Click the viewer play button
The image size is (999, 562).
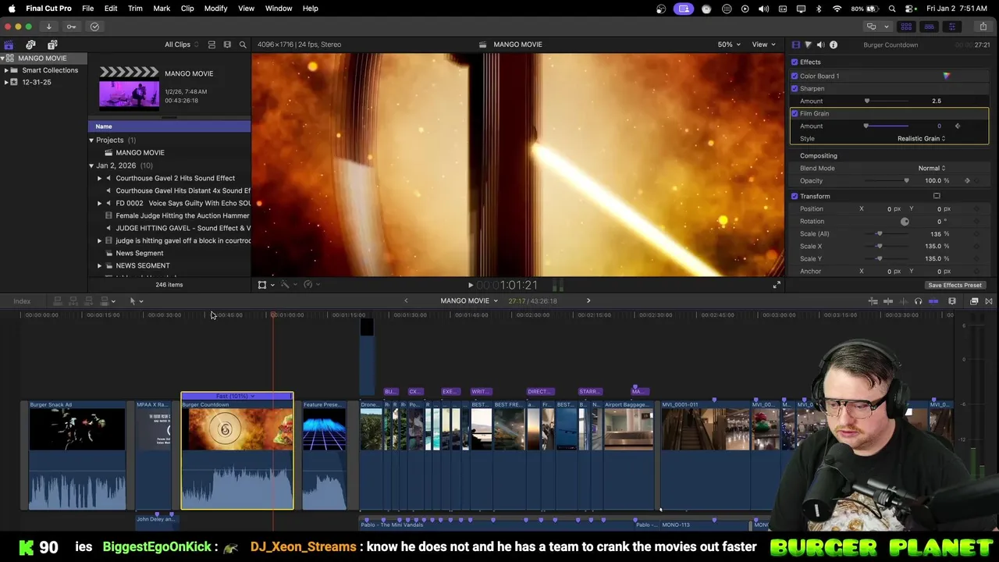coord(470,286)
